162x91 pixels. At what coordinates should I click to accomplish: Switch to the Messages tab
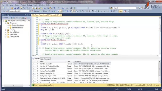[x=46, y=59]
